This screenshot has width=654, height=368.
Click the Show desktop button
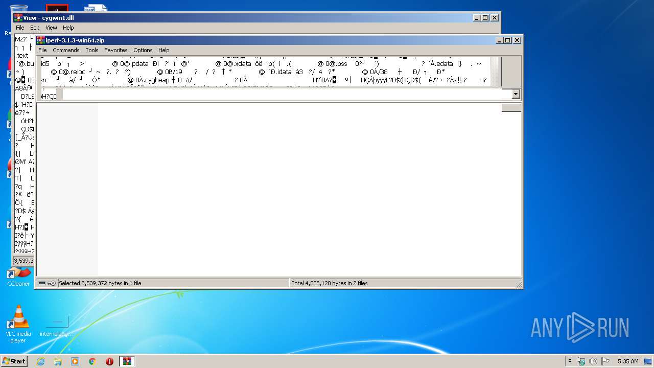click(x=649, y=361)
